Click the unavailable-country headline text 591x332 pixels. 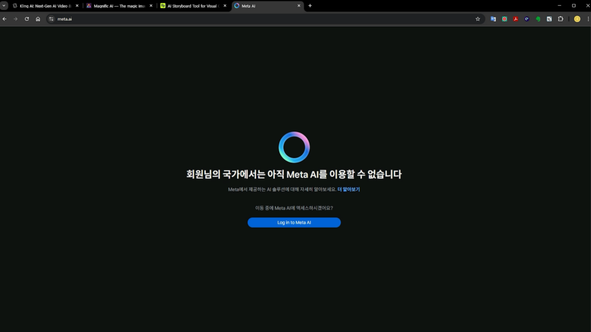tap(294, 174)
